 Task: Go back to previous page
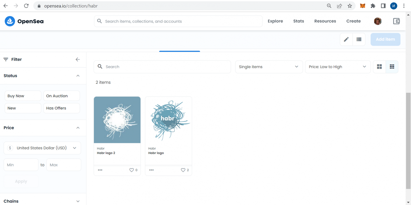(x=6, y=6)
